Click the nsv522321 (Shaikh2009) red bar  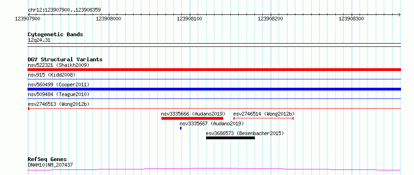pyautogui.click(x=214, y=70)
